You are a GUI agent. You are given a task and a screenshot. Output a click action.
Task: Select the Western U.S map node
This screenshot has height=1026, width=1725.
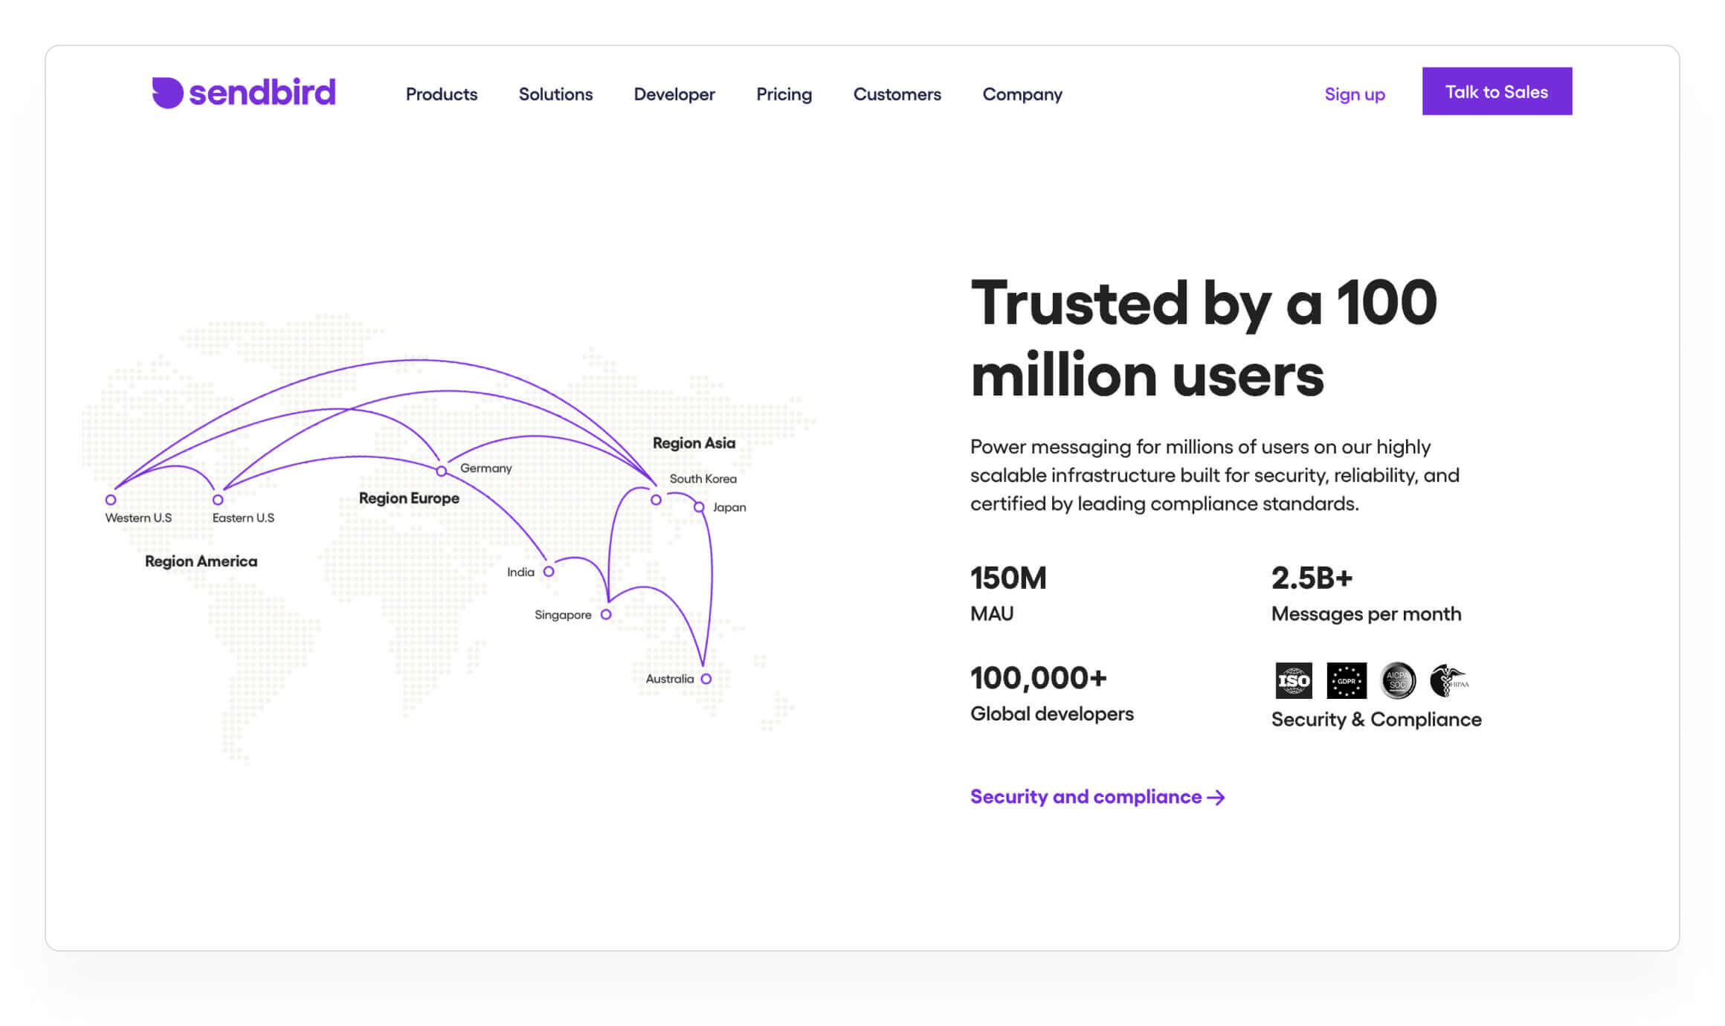point(111,500)
